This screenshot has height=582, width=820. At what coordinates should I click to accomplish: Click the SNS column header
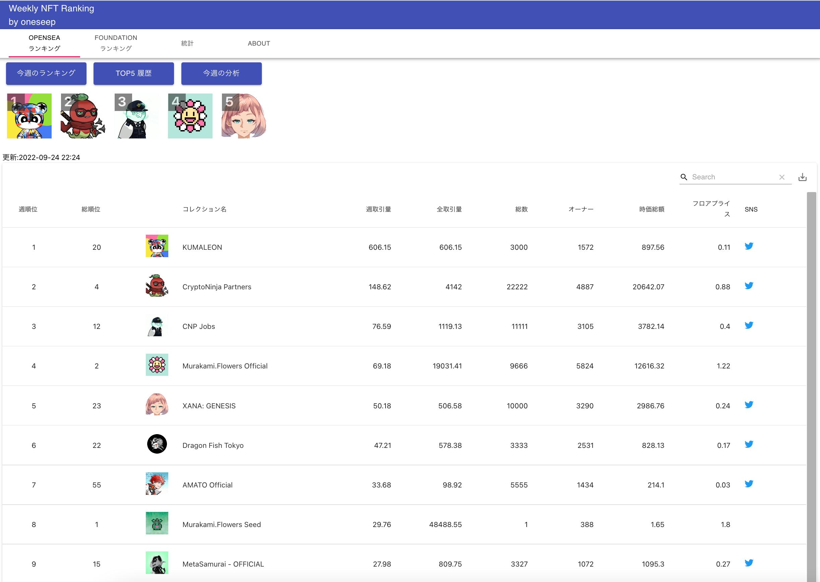pos(751,209)
